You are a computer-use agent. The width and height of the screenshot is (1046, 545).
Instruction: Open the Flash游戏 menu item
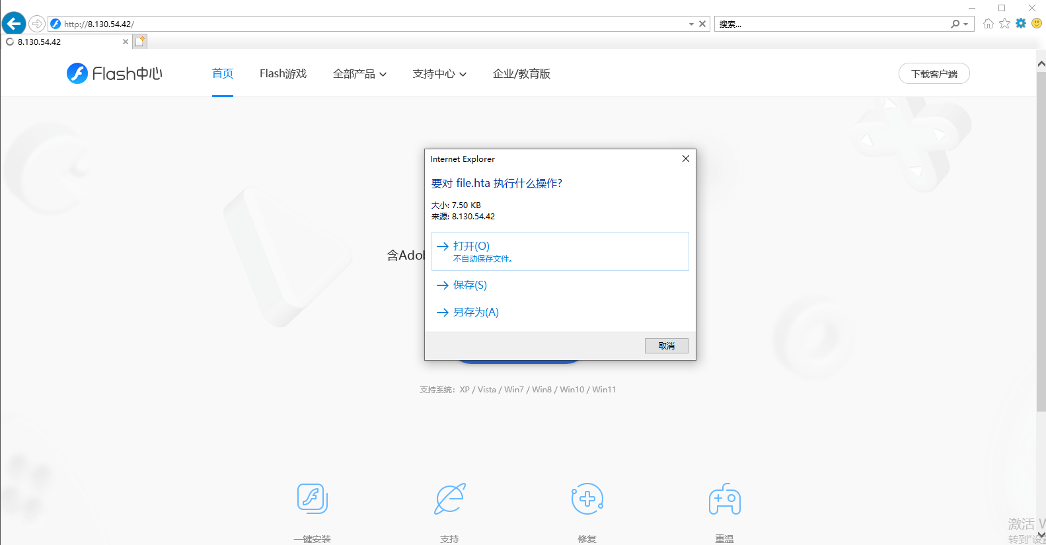coord(283,73)
